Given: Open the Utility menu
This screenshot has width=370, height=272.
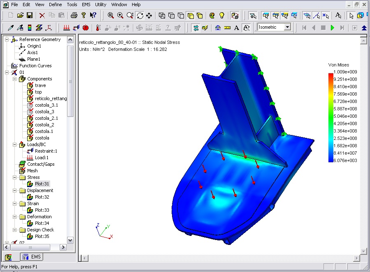Looking at the screenshot, I should tap(100, 5).
